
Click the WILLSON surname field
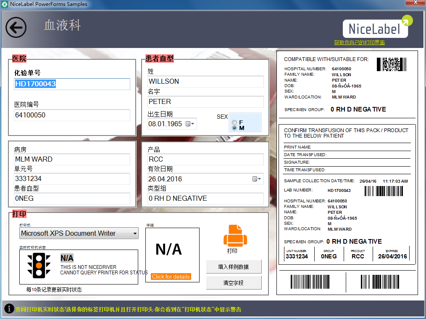tap(205, 81)
